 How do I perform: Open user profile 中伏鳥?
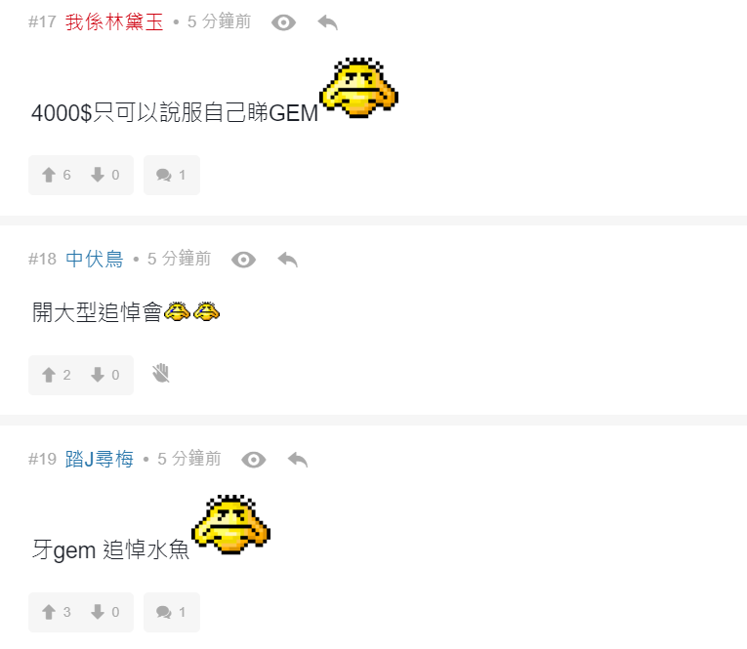coord(95,260)
